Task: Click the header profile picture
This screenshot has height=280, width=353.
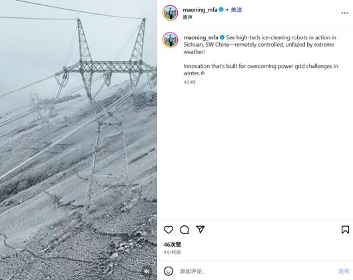Action: [x=170, y=13]
